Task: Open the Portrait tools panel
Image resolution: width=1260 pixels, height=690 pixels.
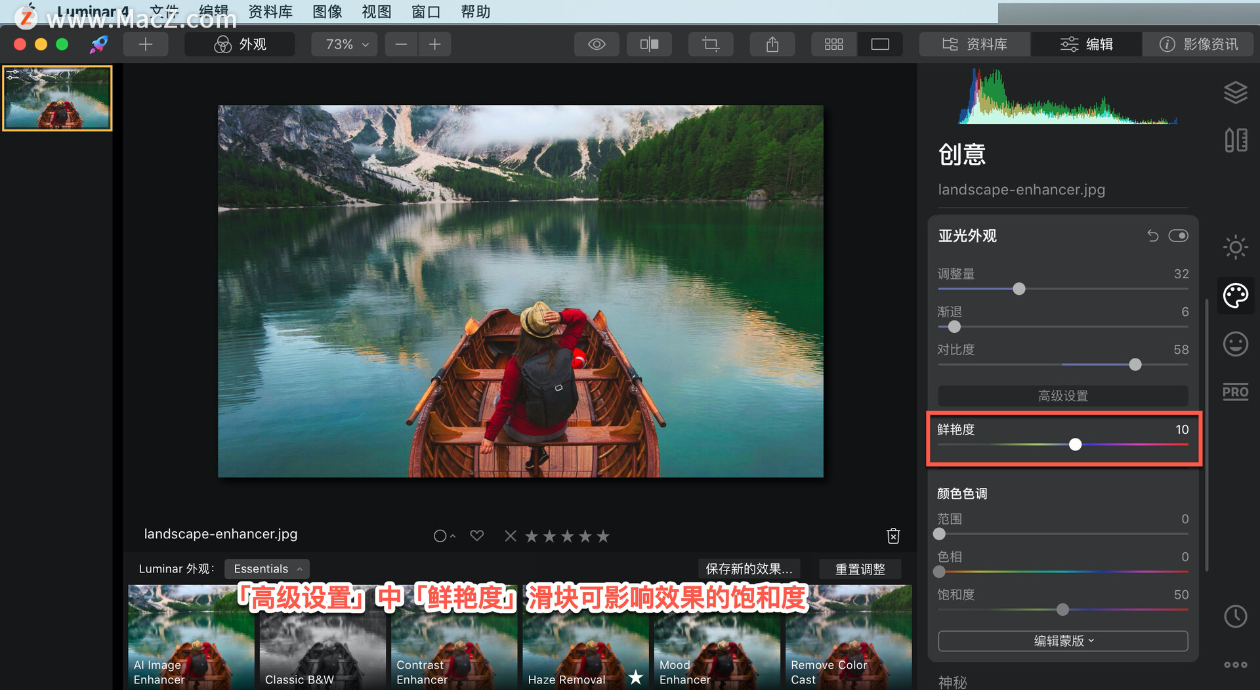Action: tap(1234, 343)
